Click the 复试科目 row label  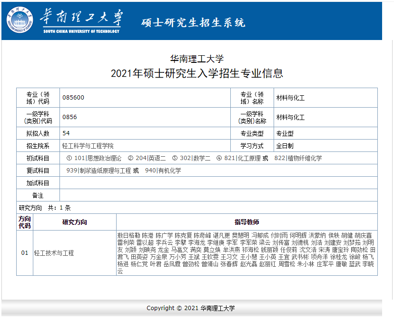pos(38,171)
